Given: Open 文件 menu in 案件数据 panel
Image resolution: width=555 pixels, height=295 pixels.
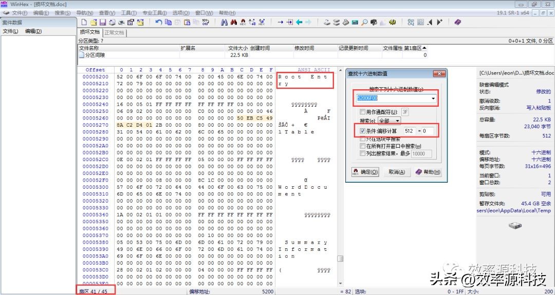Looking at the screenshot, I should (10, 31).
